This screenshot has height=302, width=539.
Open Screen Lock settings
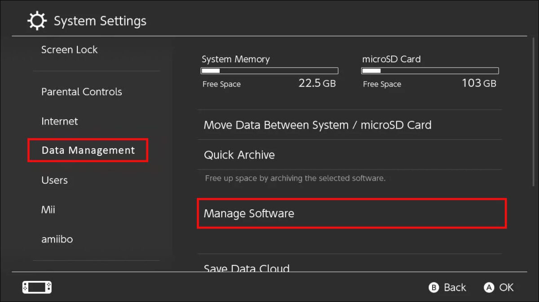69,50
